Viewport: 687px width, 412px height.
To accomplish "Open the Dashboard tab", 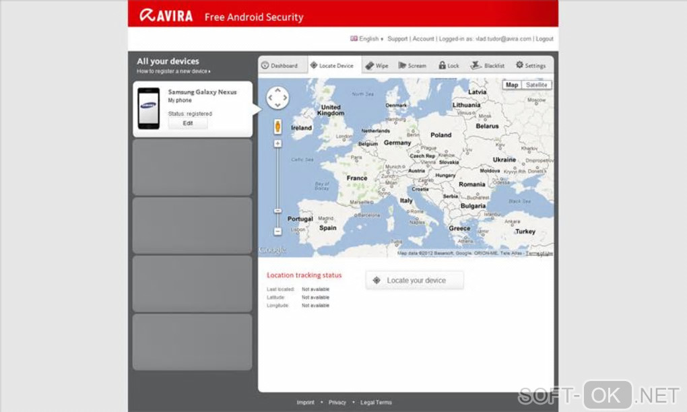I will point(280,66).
